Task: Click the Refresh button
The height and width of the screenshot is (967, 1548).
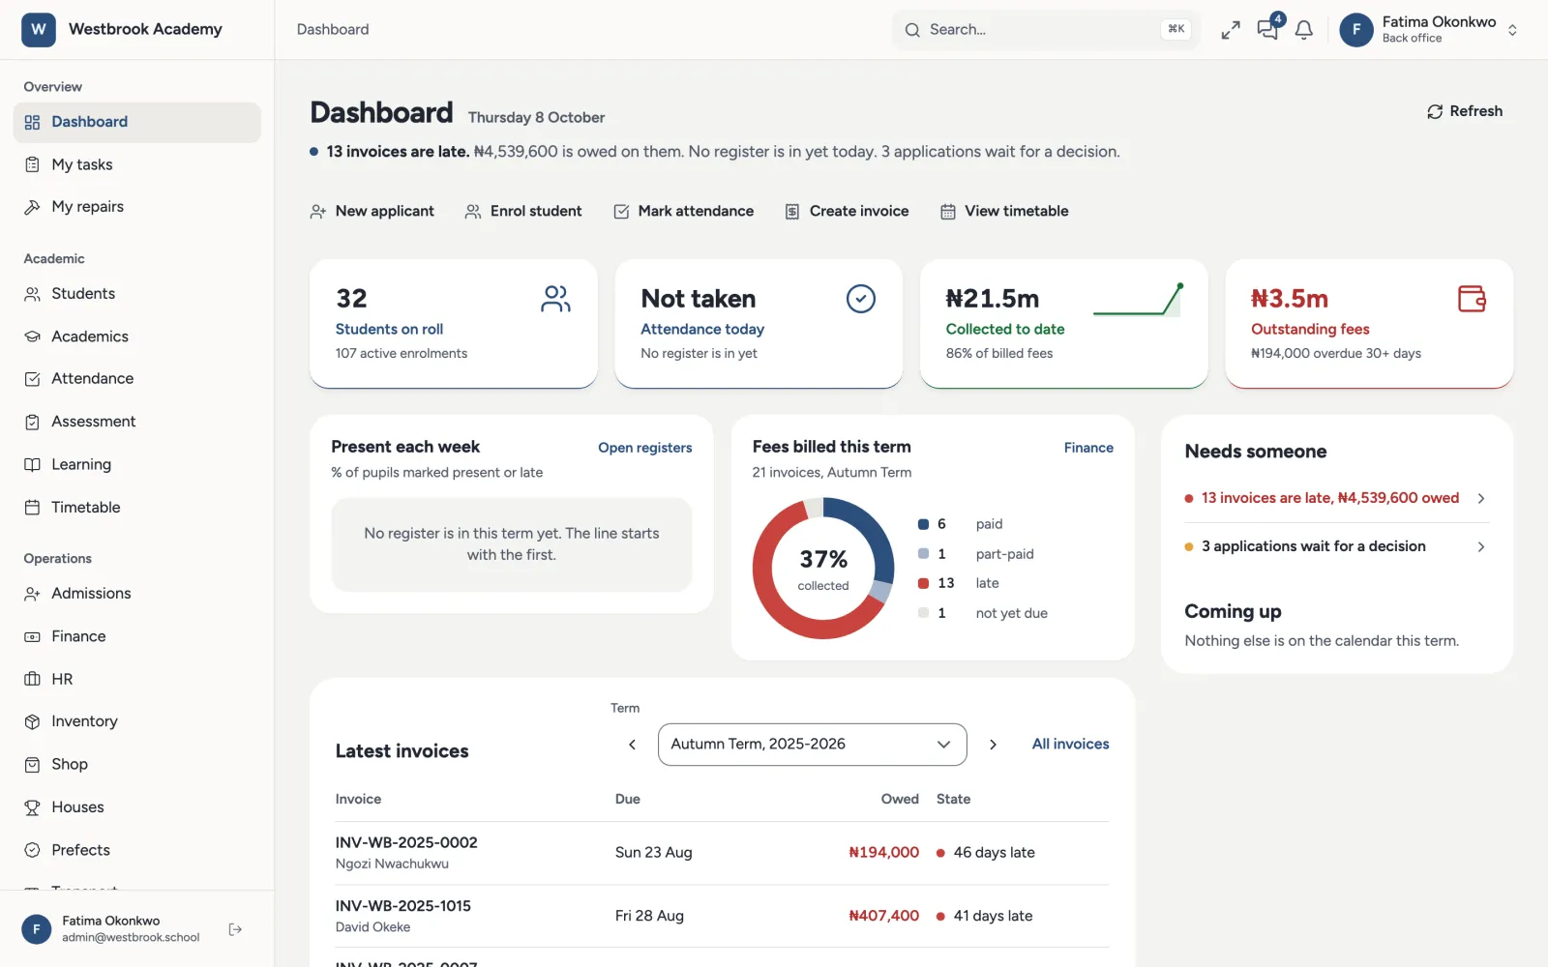Action: (x=1465, y=111)
